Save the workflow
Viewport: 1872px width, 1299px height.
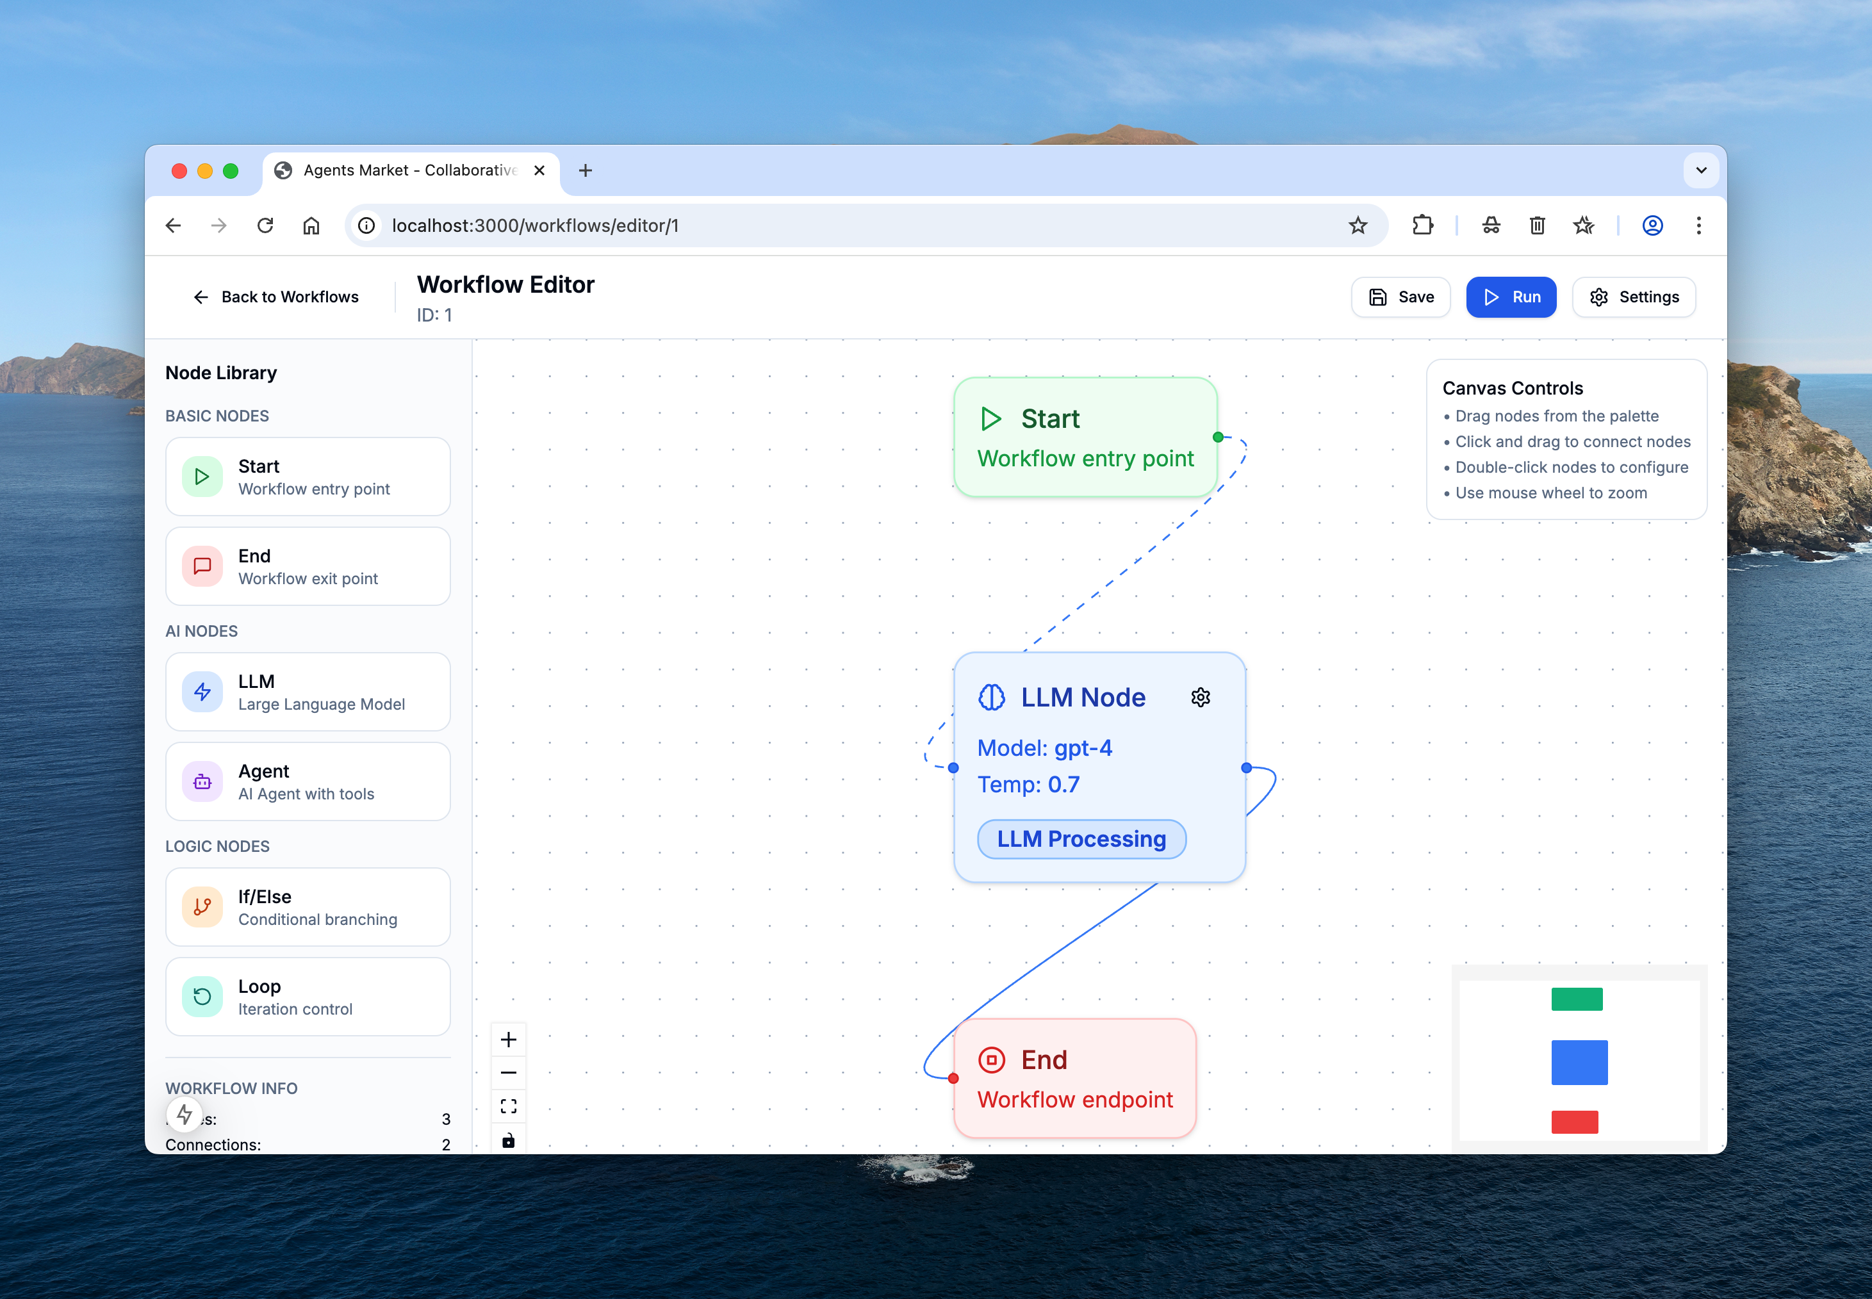tap(1400, 297)
